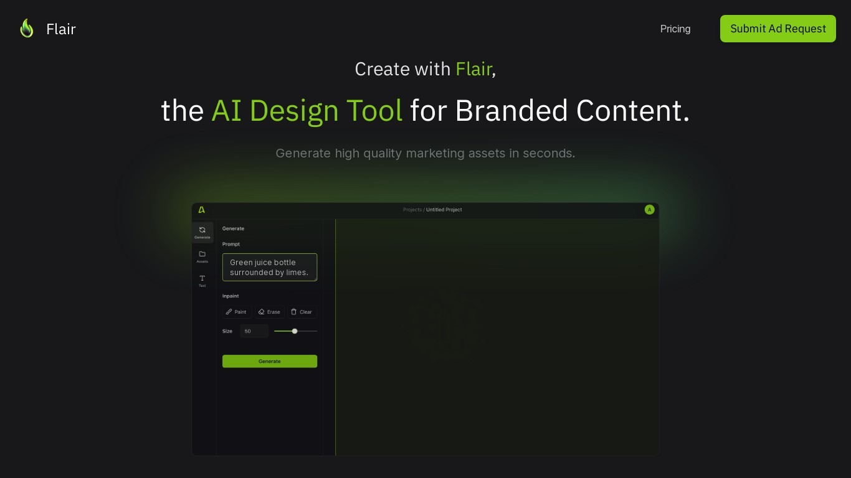This screenshot has width=851, height=478.
Task: Select the Erase inpaint tool
Action: pyautogui.click(x=269, y=312)
